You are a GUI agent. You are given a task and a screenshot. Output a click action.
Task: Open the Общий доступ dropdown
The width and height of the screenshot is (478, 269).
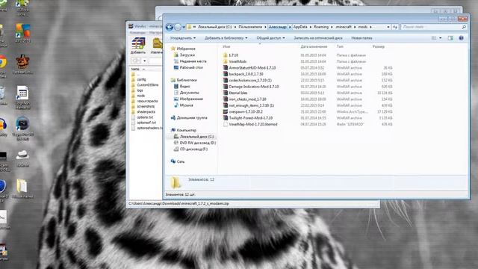coord(270,38)
